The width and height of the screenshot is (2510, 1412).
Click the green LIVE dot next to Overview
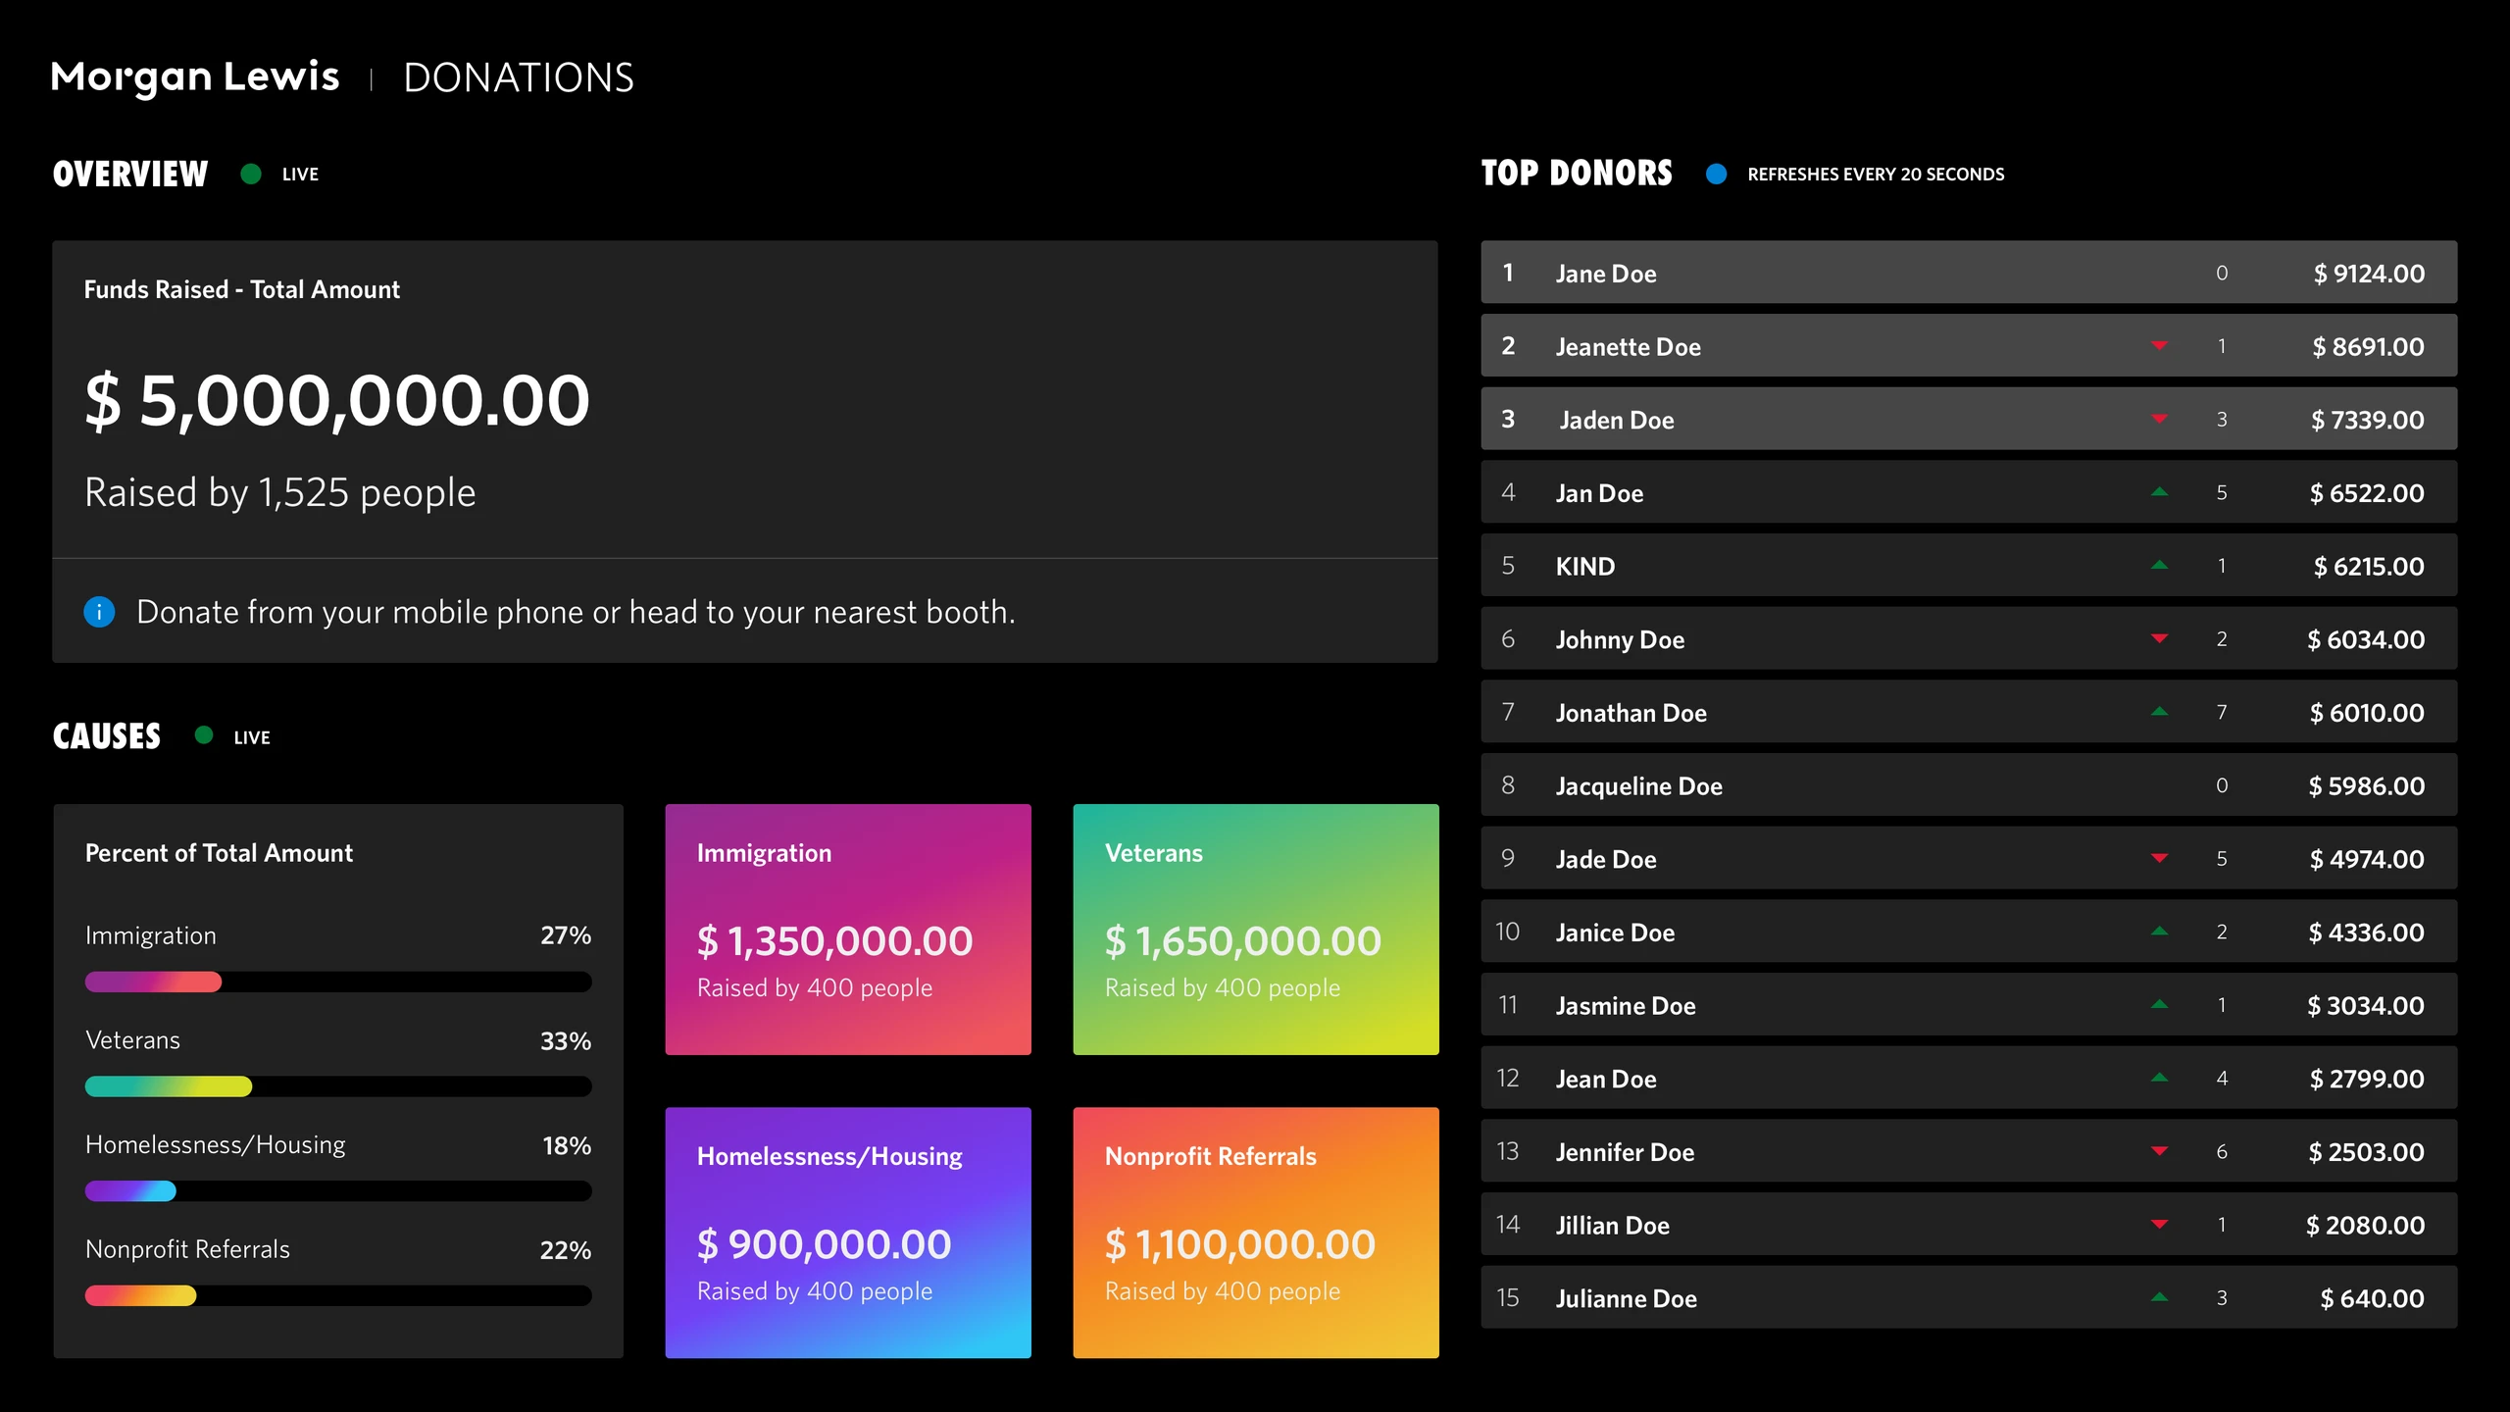[x=251, y=174]
